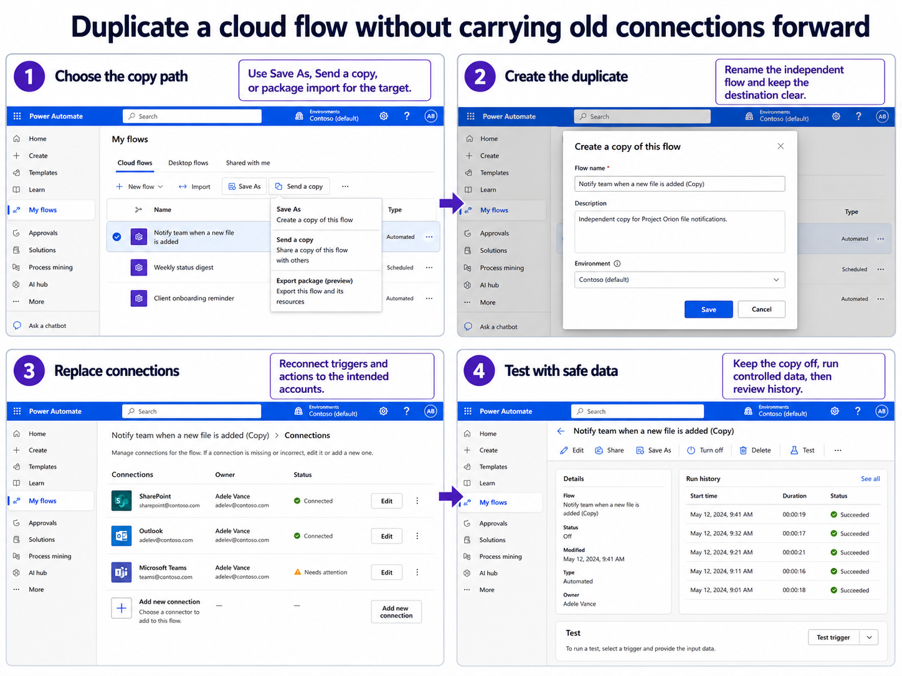Click Share in the flow detail toolbar
This screenshot has width=902, height=676.
point(609,450)
